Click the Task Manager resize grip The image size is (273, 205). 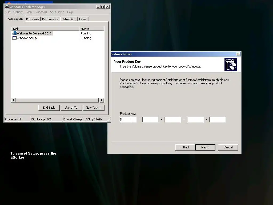click(x=109, y=120)
